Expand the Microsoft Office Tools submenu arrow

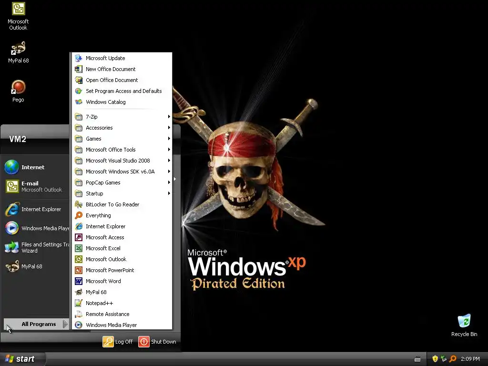pyautogui.click(x=169, y=149)
